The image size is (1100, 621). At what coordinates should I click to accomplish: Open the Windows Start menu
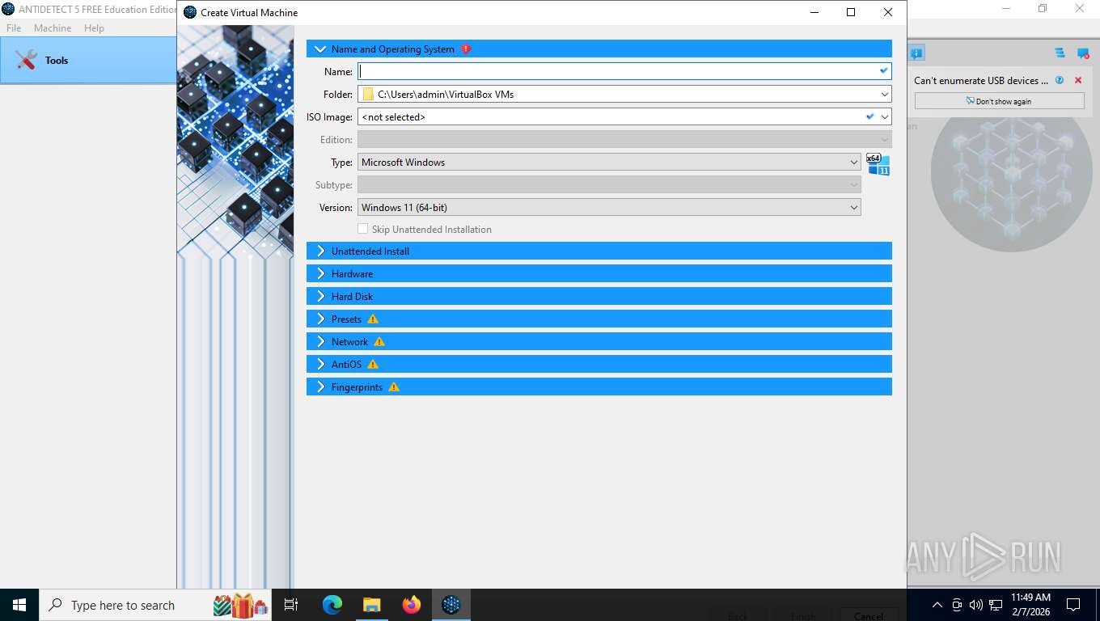pos(19,605)
